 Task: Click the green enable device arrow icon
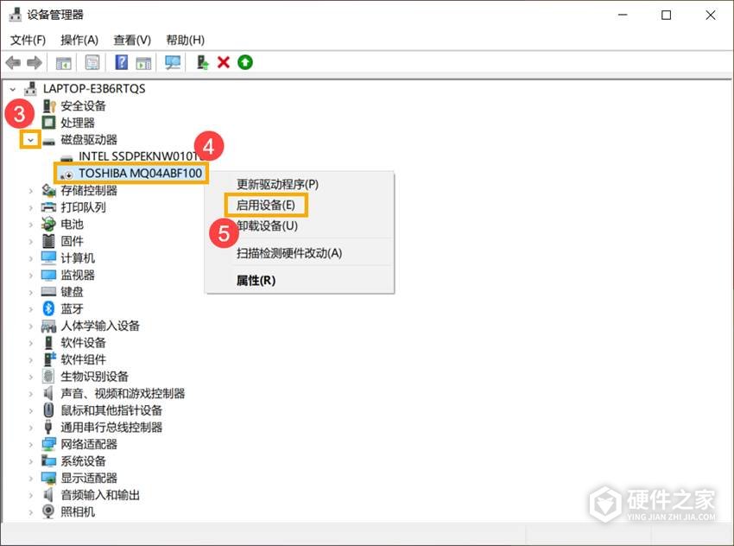click(245, 62)
